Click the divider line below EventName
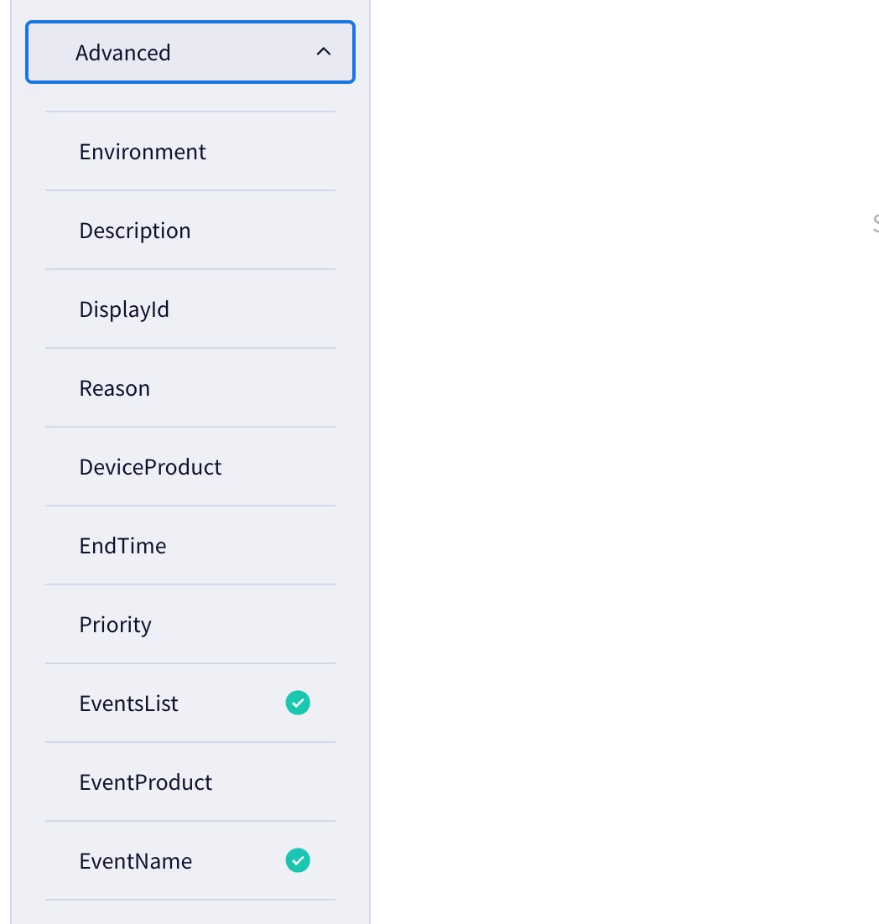Viewport: 879px width, 924px height. (190, 900)
